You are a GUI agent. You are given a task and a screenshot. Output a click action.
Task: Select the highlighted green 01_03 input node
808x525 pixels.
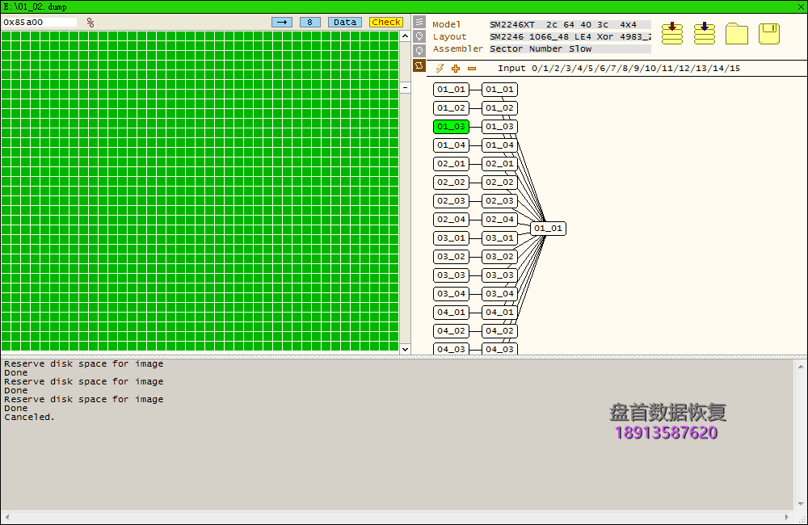pos(451,127)
